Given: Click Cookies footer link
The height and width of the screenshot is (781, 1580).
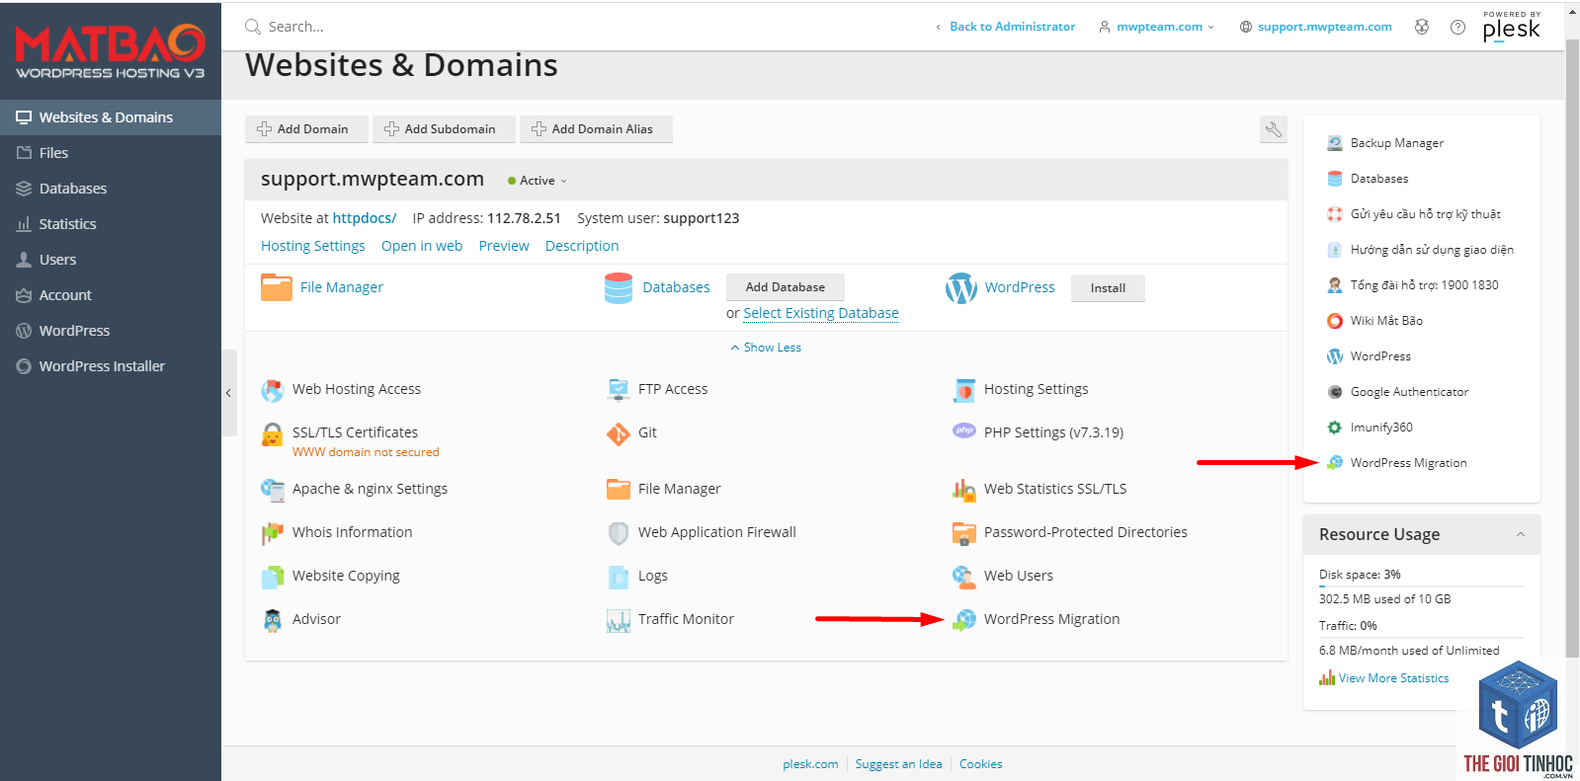Looking at the screenshot, I should point(980,764).
